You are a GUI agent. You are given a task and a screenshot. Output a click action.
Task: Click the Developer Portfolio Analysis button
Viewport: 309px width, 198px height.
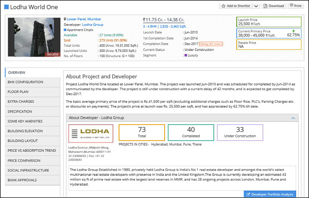tap(270, 194)
